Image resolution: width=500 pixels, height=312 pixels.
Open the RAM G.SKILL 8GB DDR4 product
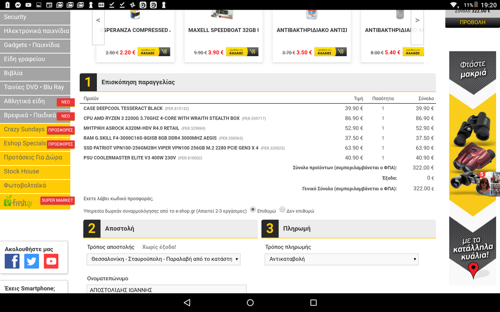pos(150,138)
